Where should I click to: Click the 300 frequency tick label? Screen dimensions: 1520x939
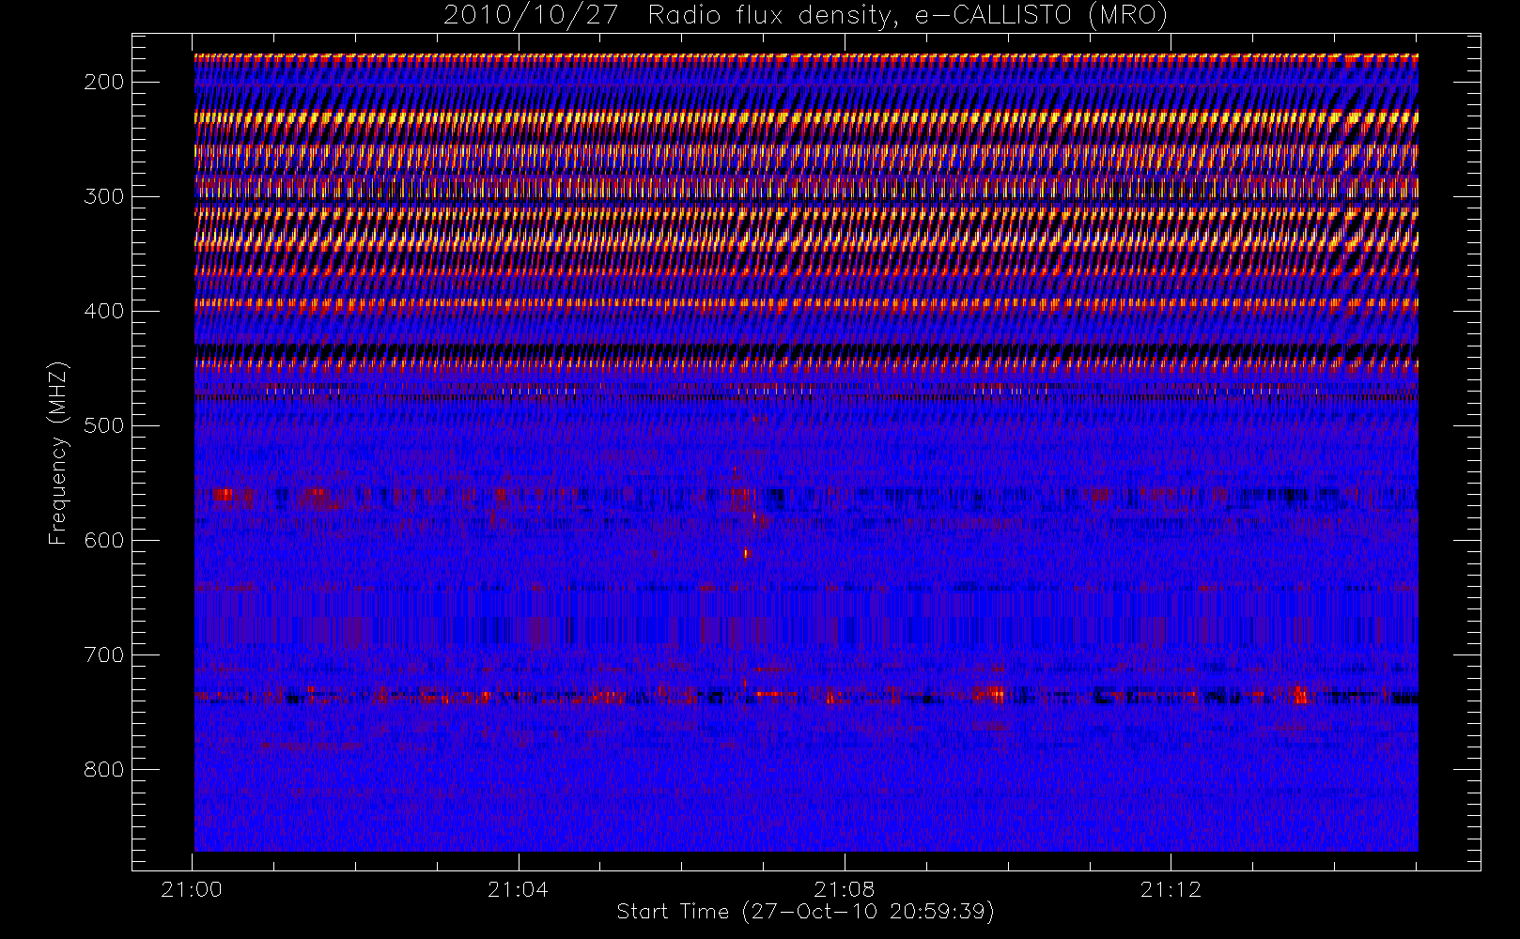point(103,196)
